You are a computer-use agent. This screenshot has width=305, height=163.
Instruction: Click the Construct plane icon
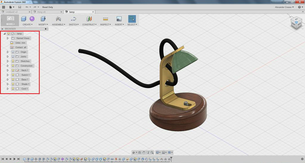89,19
